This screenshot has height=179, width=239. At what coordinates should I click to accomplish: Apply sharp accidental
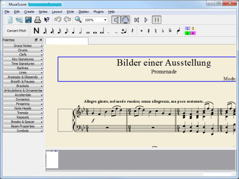point(149,31)
